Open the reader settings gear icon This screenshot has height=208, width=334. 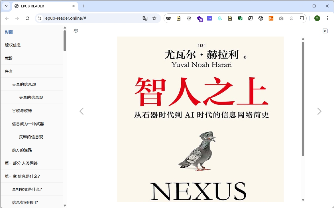(76, 31)
